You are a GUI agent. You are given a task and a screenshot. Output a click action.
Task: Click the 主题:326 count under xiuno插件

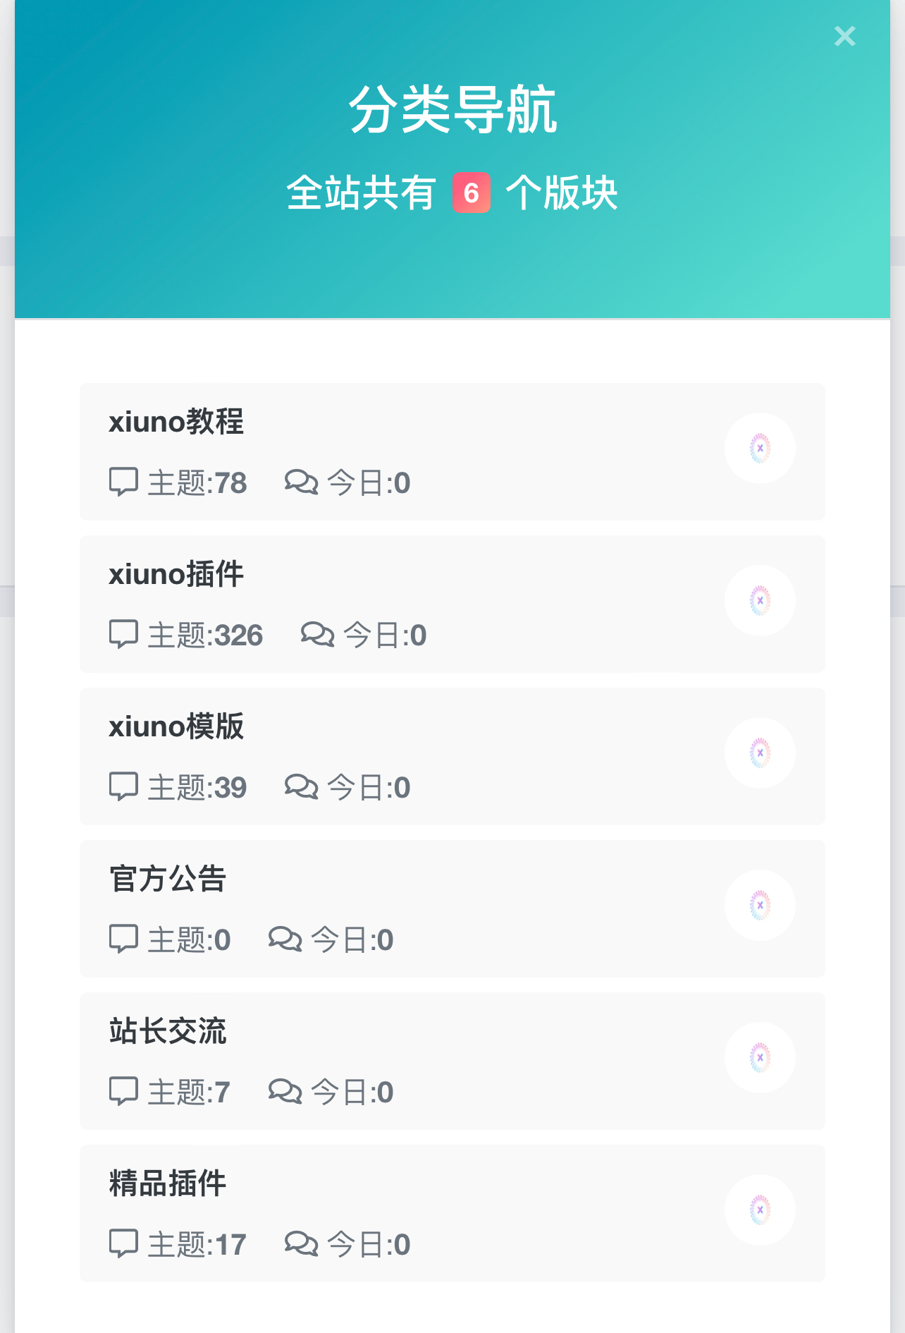click(205, 635)
